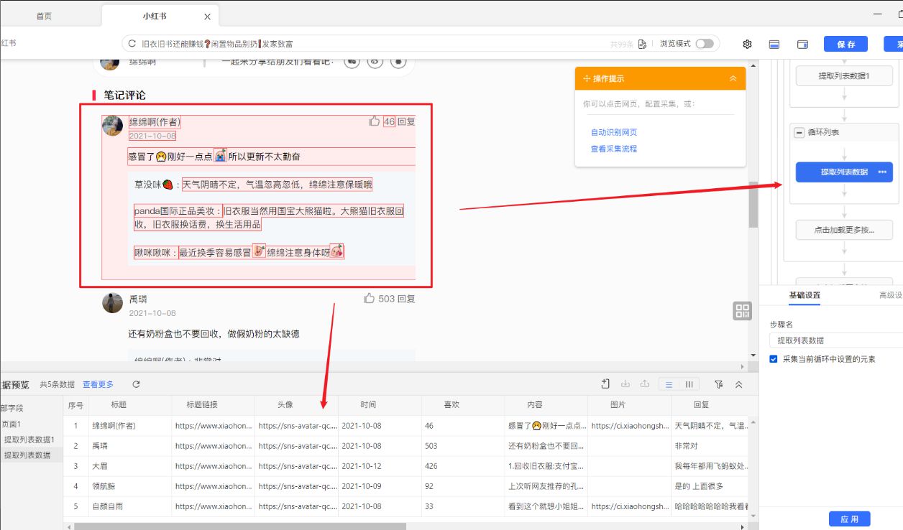Enable list view in the data preview
The height and width of the screenshot is (530, 903).
tap(669, 384)
